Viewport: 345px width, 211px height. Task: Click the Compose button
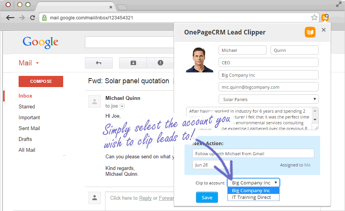click(41, 81)
